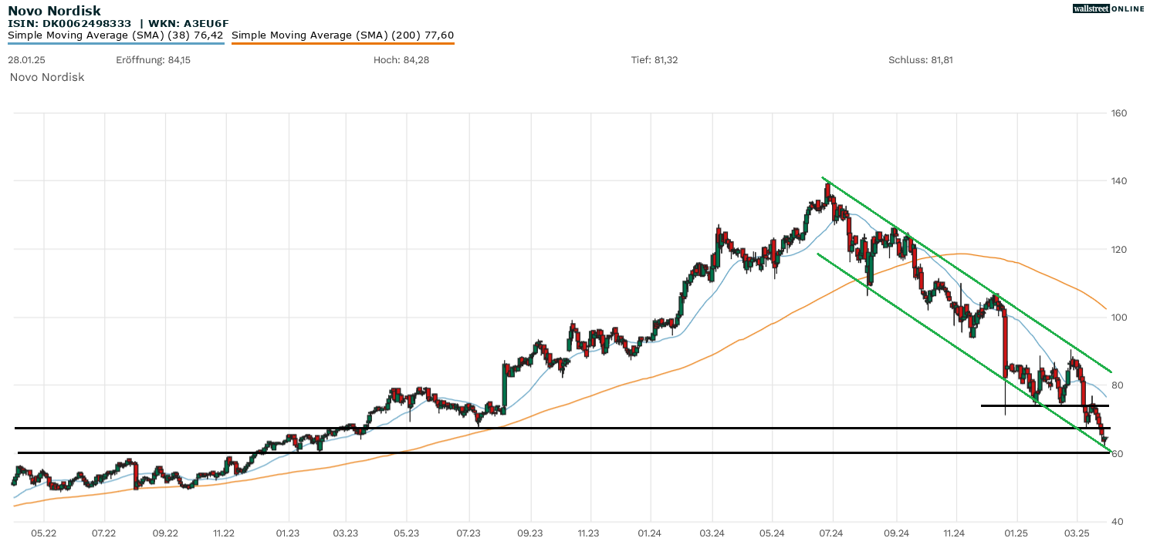
Task: Select the Novo Nordisk heading at top
Action: [54, 11]
